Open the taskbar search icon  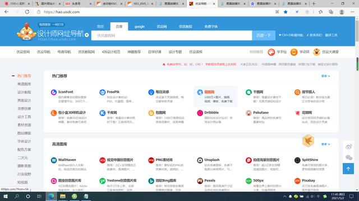point(17,196)
